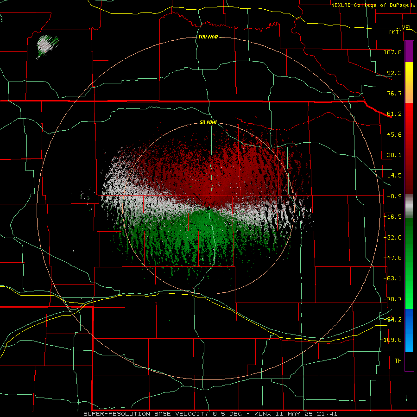Click the "[KT]" units label
Screen dimensions: 417x417
click(x=396, y=32)
